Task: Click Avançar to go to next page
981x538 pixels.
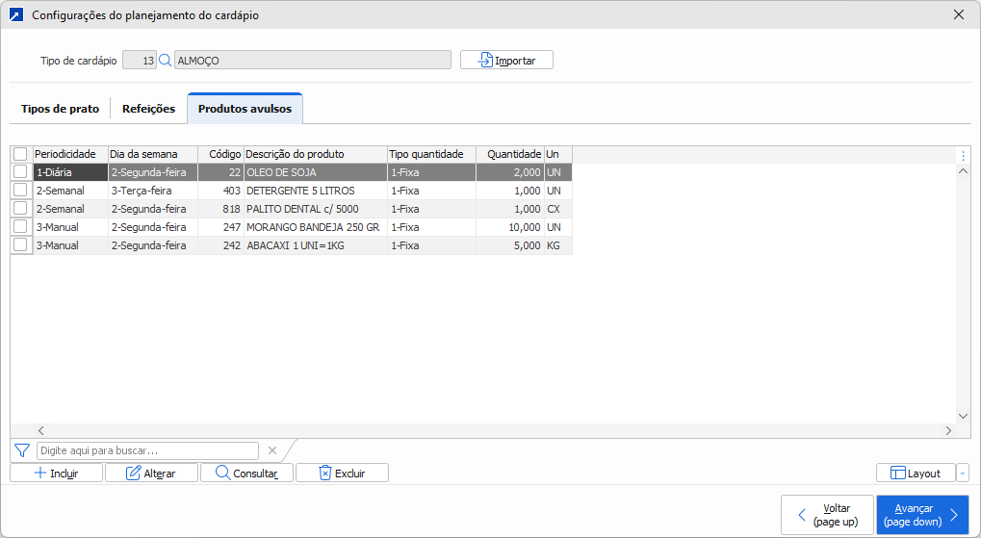Action: coord(921,515)
